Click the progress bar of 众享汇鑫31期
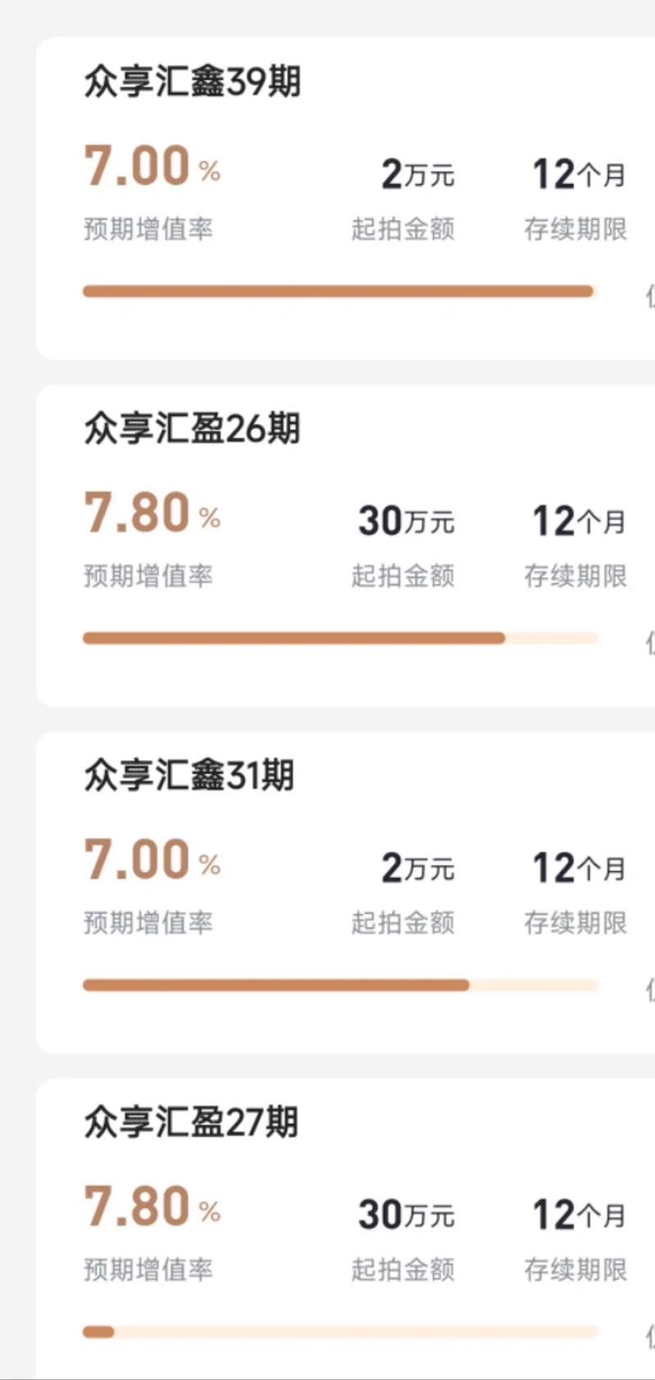The height and width of the screenshot is (1380, 655). click(x=340, y=984)
